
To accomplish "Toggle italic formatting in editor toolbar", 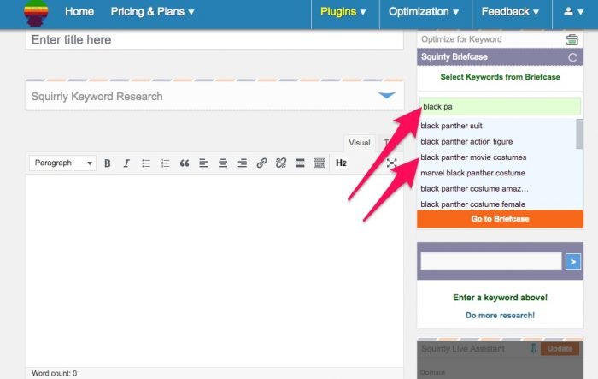I will (126, 163).
